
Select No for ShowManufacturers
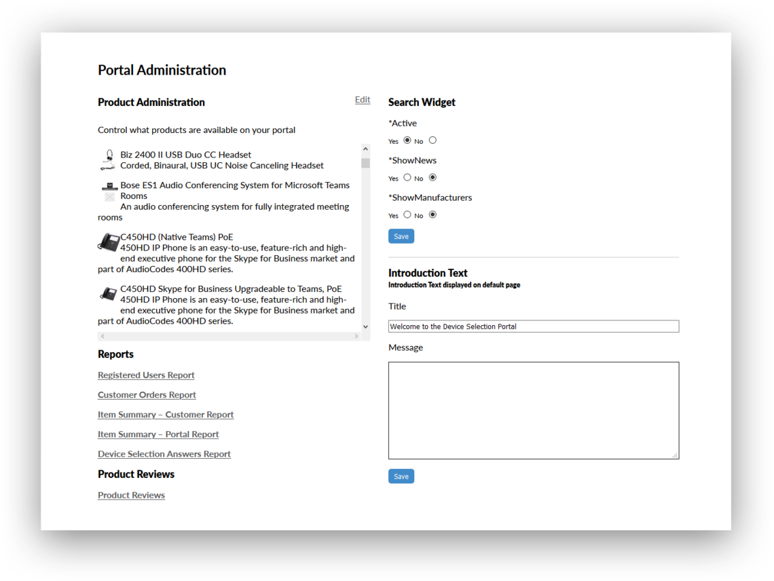433,214
